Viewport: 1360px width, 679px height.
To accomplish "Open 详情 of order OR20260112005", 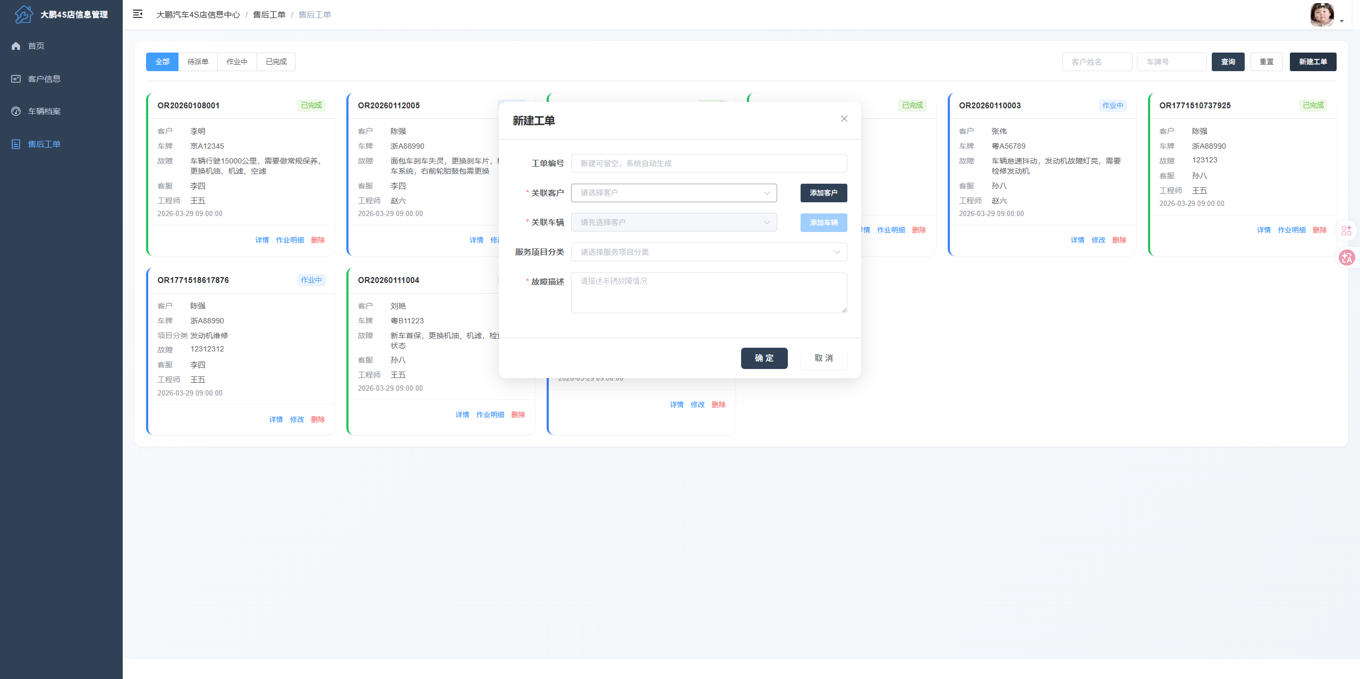I will pyautogui.click(x=477, y=240).
